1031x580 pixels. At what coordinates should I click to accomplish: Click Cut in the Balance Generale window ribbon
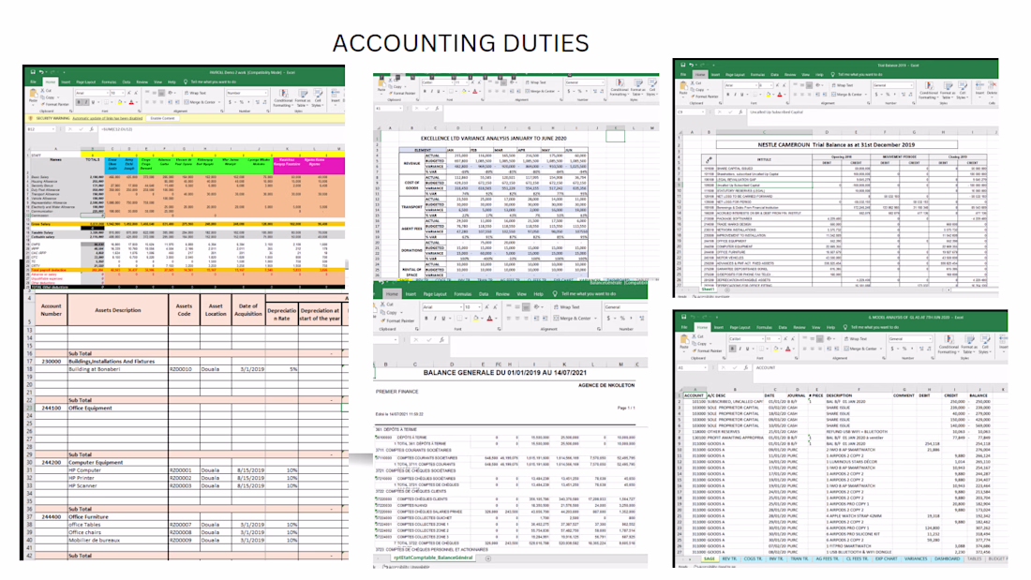(x=387, y=305)
